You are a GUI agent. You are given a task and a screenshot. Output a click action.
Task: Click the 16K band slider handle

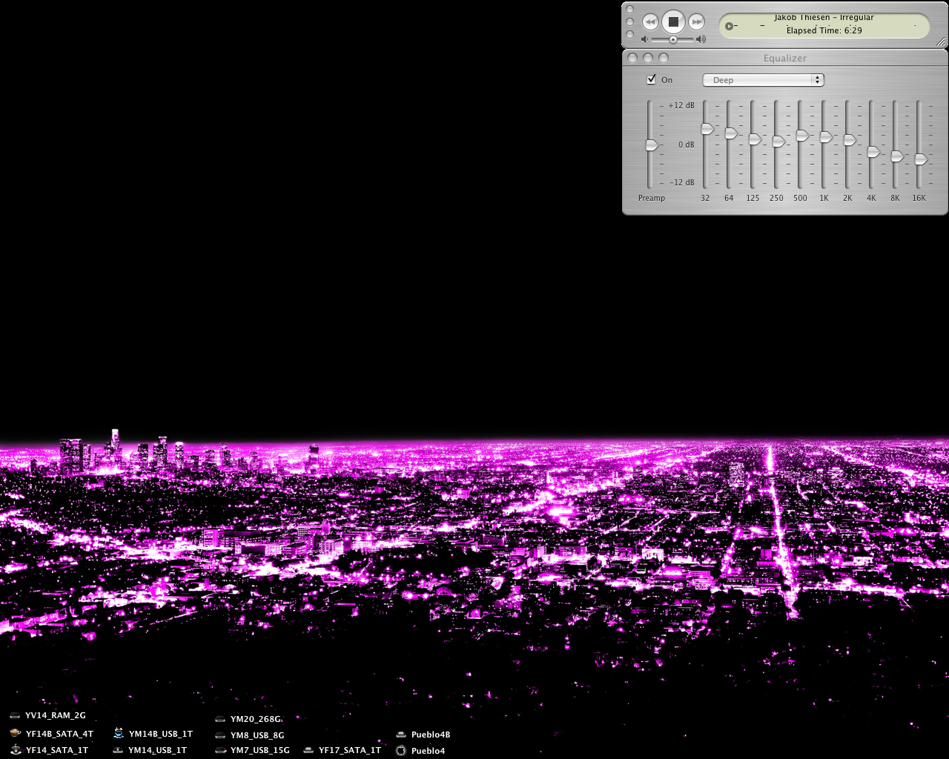[921, 159]
